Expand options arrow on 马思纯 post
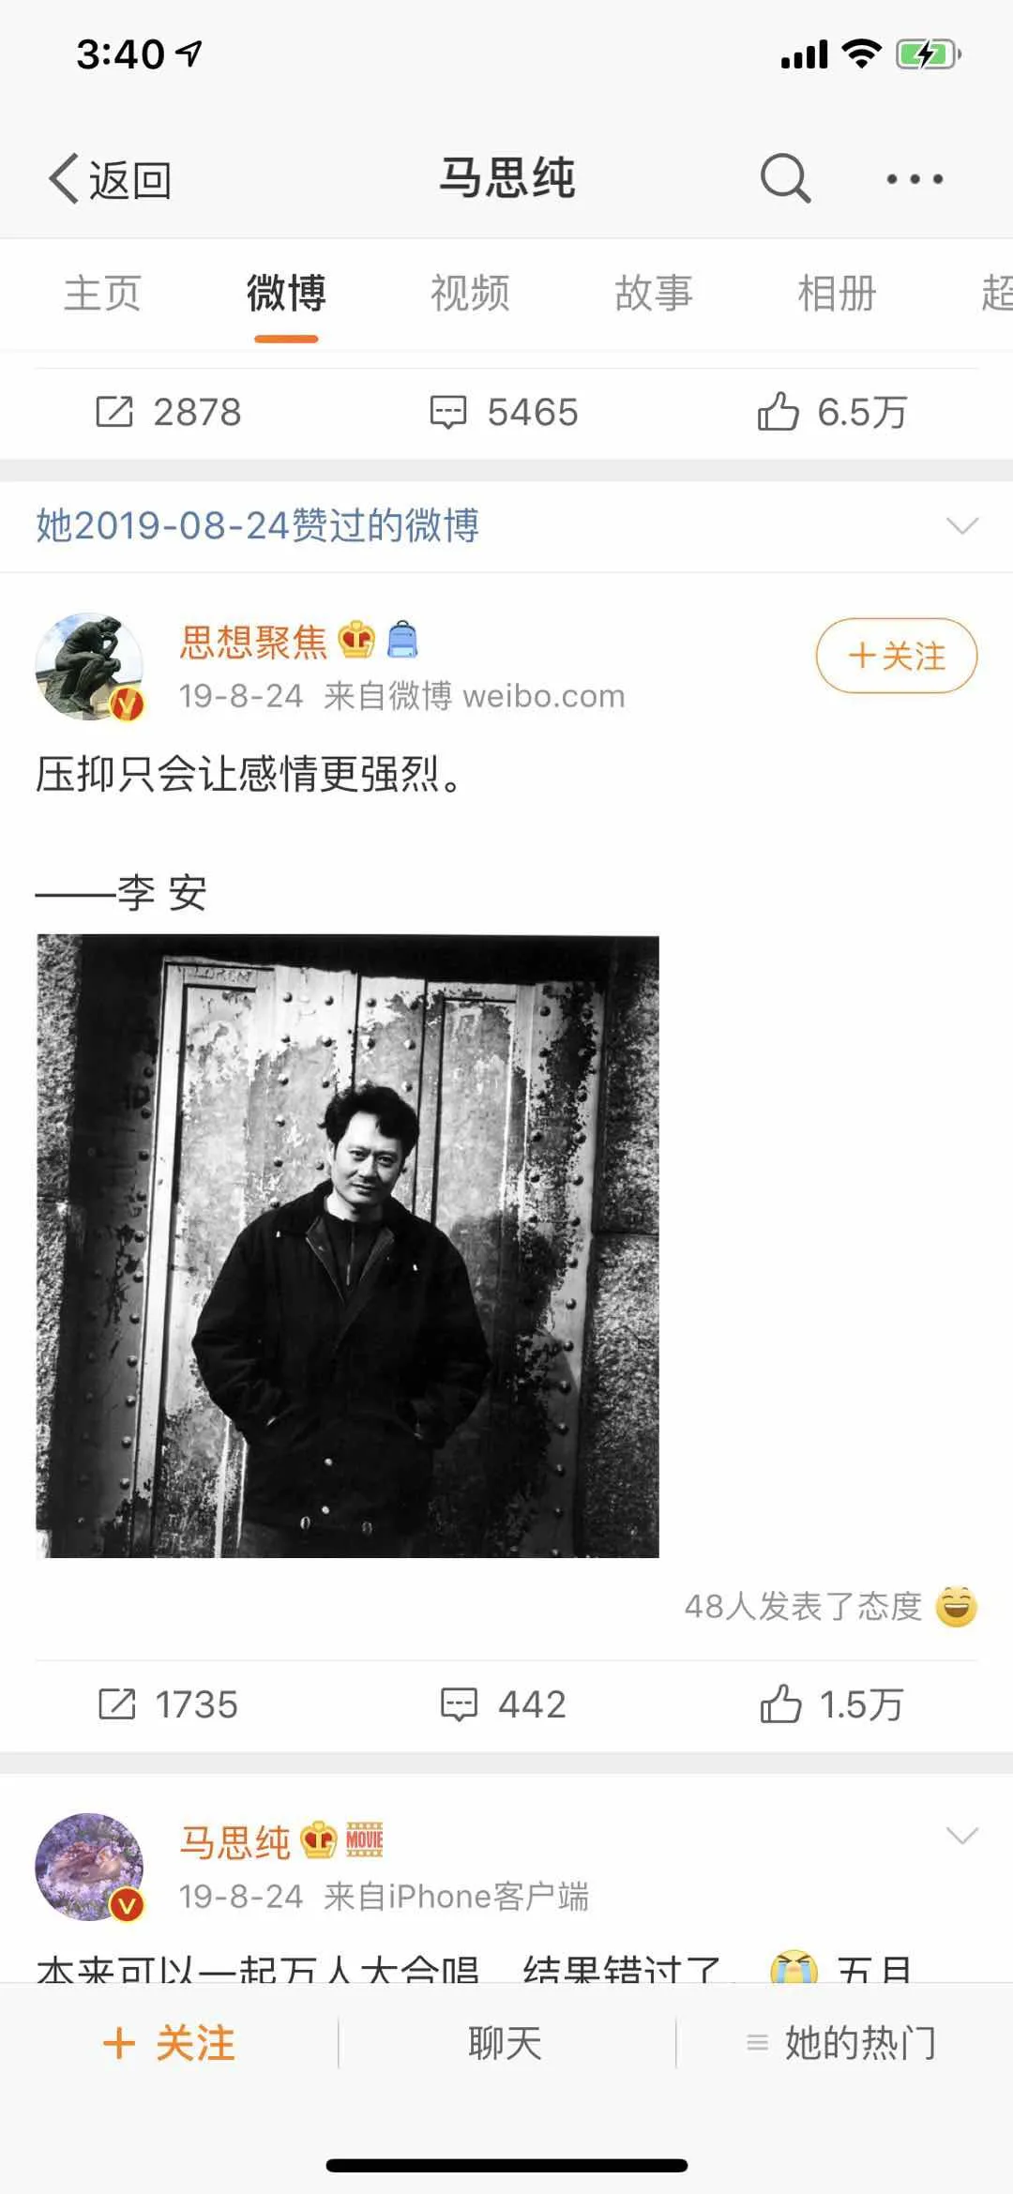1013x2194 pixels. point(962,1836)
